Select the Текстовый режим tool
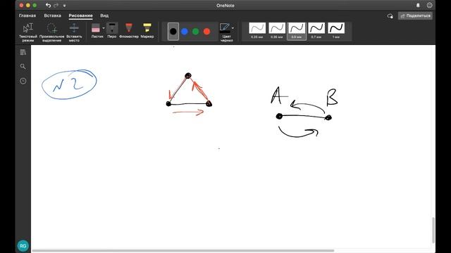451x253 pixels. 28,32
